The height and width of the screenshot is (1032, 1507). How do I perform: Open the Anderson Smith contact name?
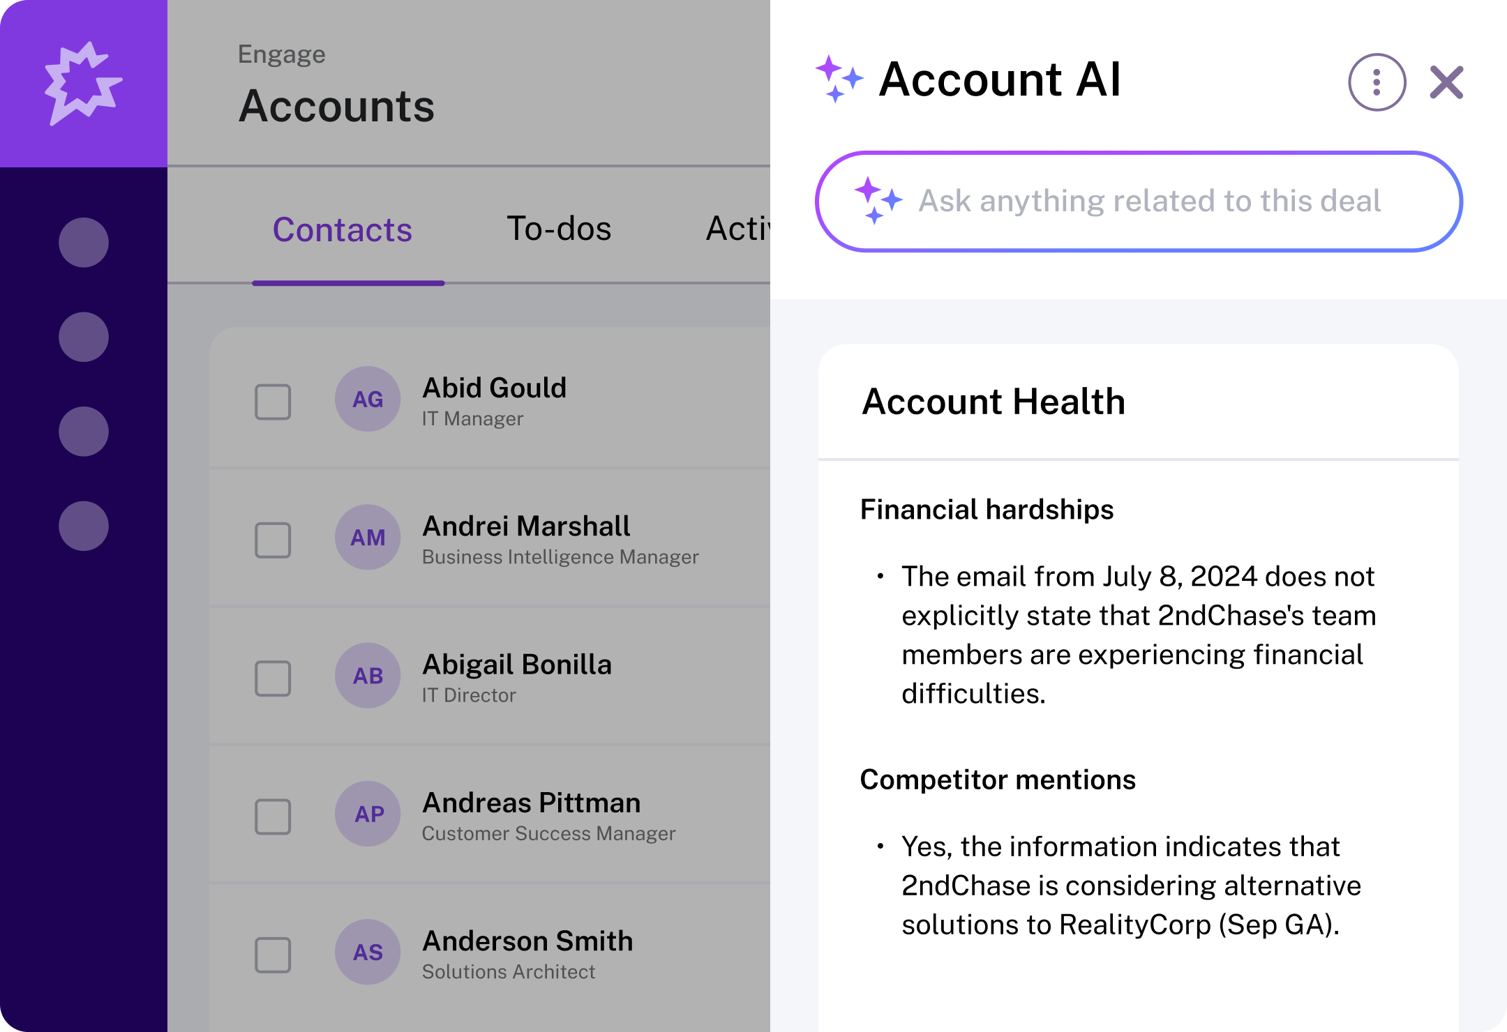point(527,941)
